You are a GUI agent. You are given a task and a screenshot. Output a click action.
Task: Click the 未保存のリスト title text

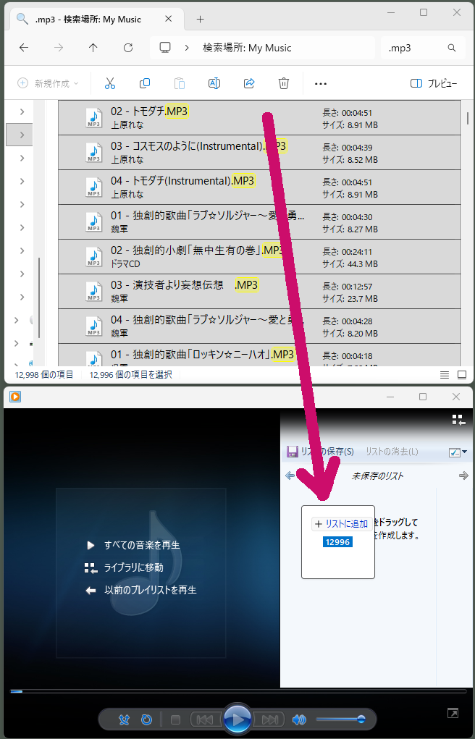(x=377, y=476)
